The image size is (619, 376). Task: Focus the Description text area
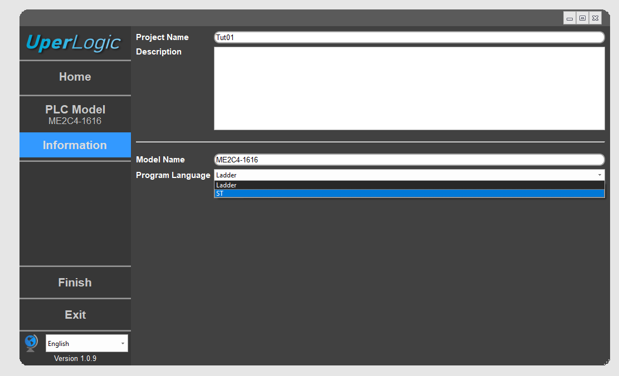coord(409,88)
